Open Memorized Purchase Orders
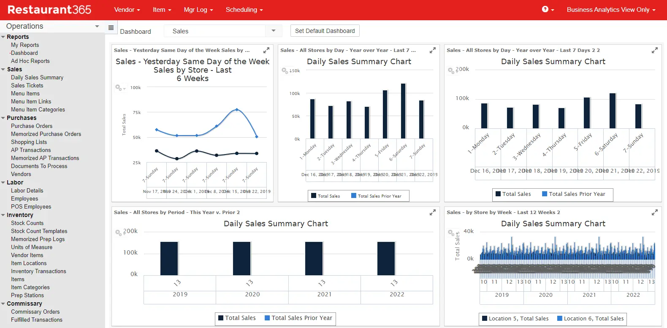The height and width of the screenshot is (328, 667). 46,134
